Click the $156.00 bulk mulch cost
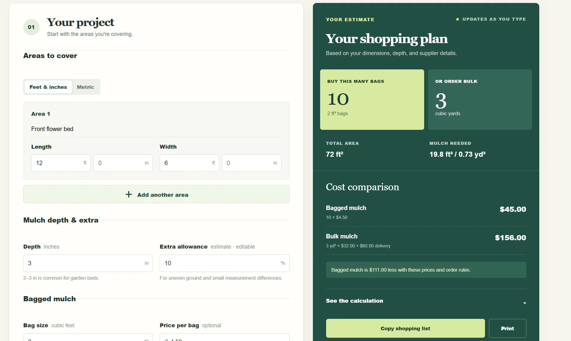 click(510, 238)
